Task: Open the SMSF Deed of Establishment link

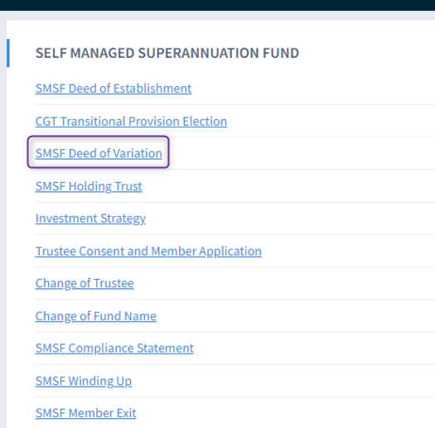Action: click(114, 89)
